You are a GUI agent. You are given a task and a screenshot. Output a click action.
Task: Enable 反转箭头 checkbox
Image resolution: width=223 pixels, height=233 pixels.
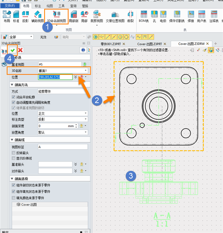point(13,153)
